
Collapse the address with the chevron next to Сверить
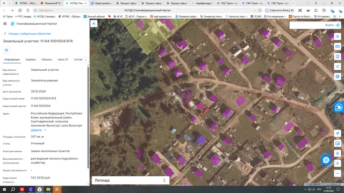(45, 130)
